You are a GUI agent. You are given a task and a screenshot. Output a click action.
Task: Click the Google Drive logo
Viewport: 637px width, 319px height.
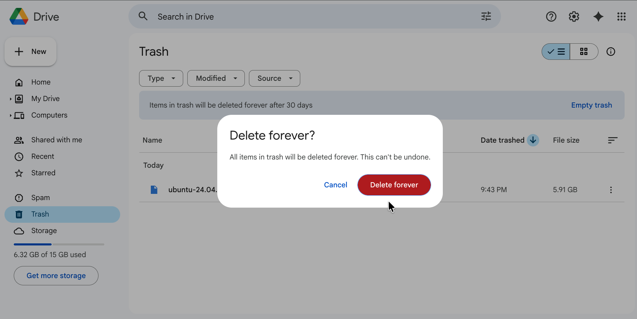pos(19,16)
